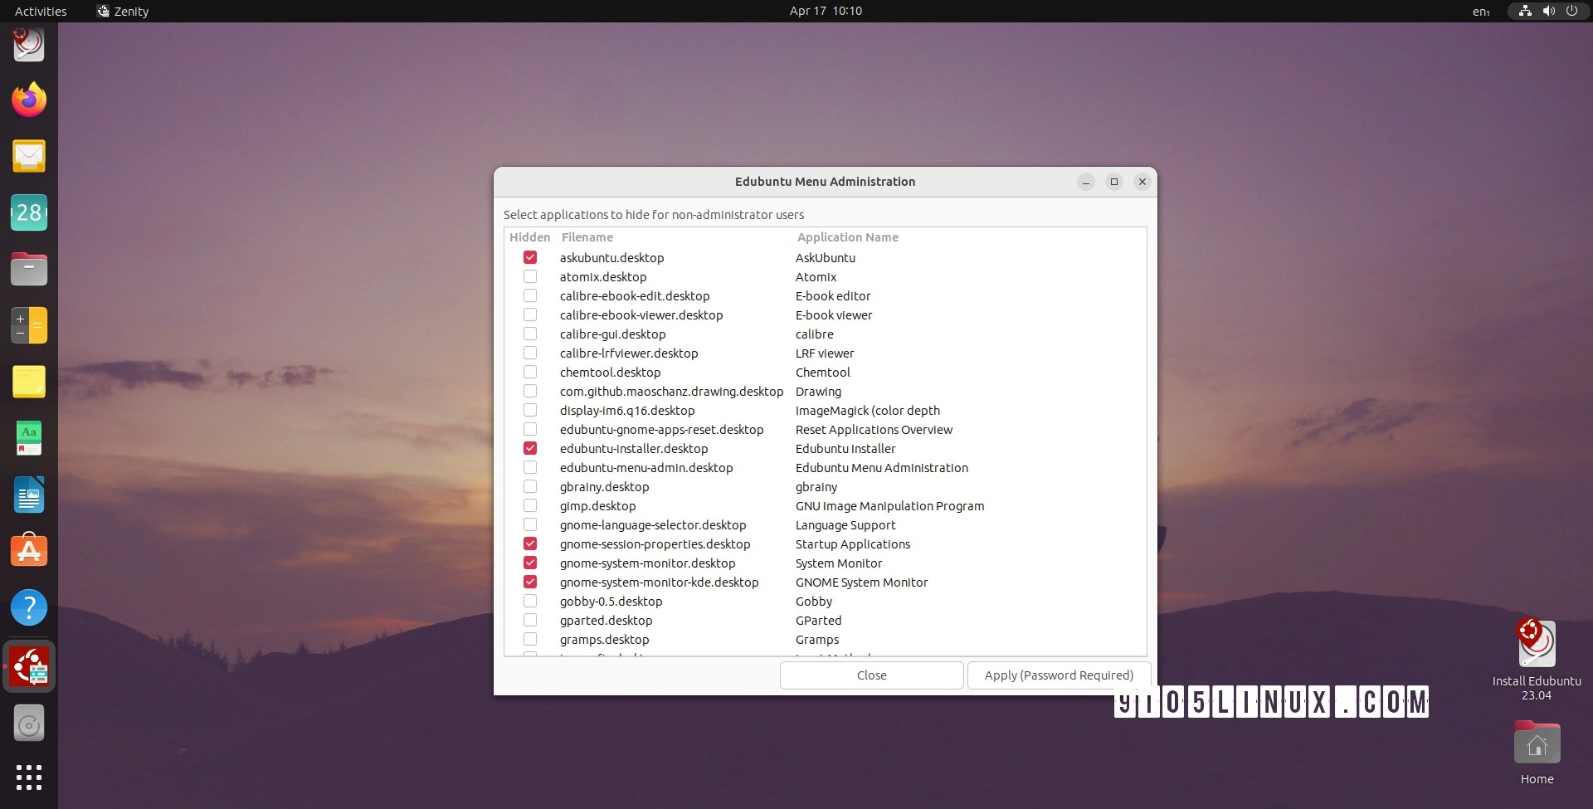Click Apply (Password Required) button
Screen dimensions: 1593x809
tap(1059, 675)
